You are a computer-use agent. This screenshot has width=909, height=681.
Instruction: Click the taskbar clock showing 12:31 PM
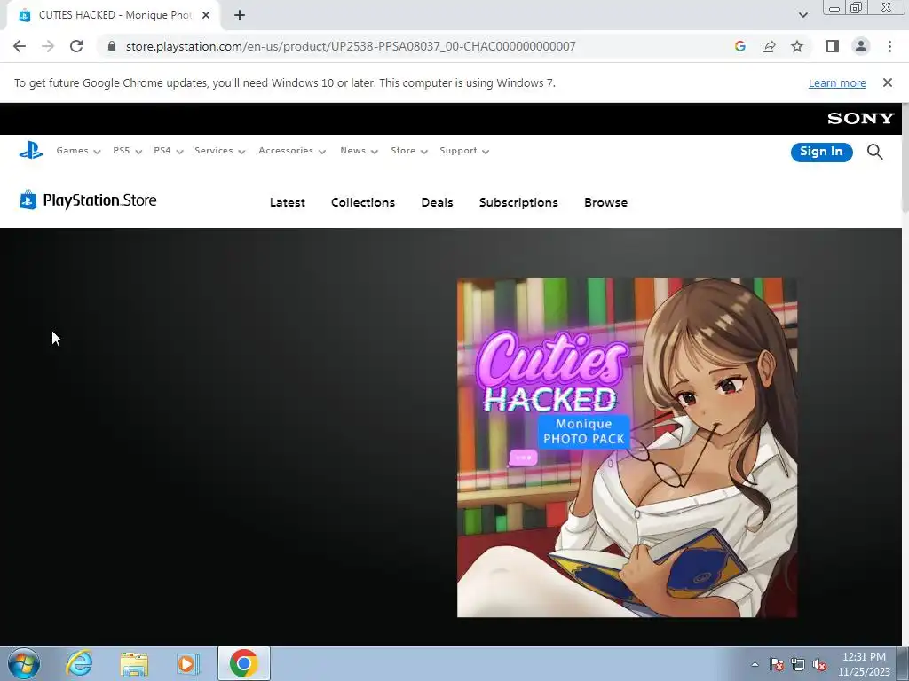tap(864, 664)
